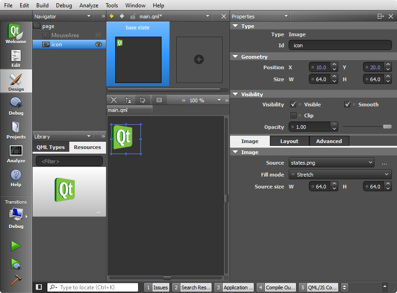Toggle snapping tool in form editor toolbar

click(x=114, y=100)
